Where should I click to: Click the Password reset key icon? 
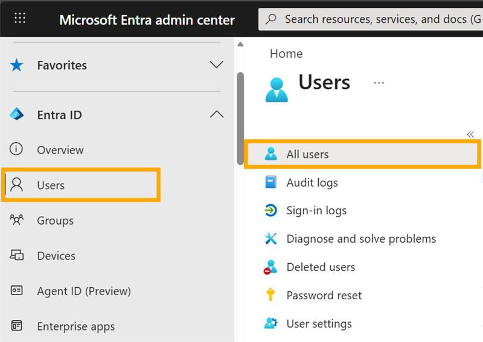point(271,295)
